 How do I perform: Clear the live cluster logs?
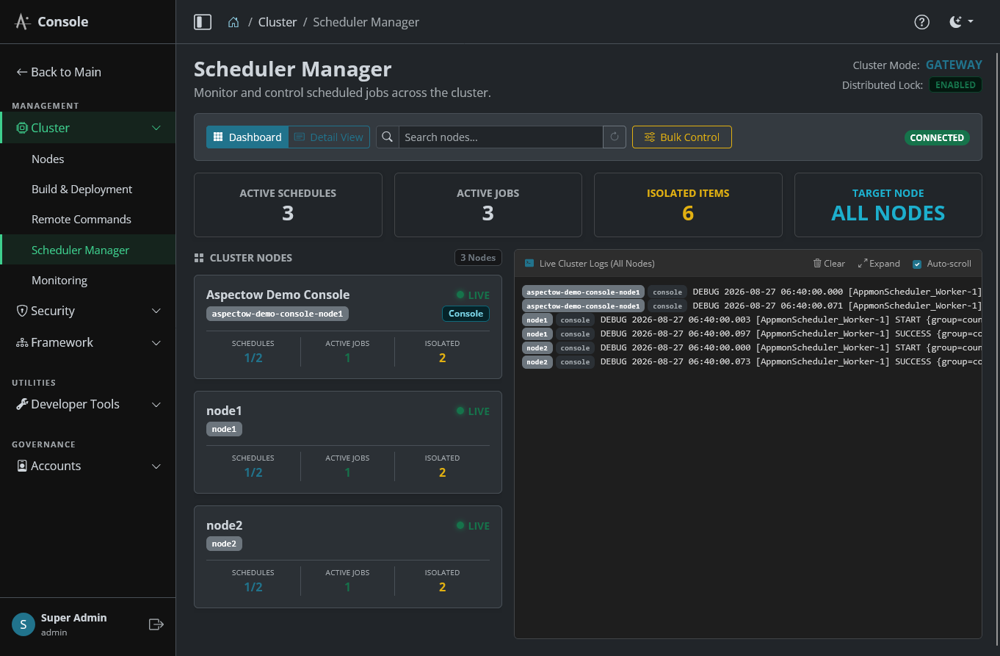tap(829, 263)
